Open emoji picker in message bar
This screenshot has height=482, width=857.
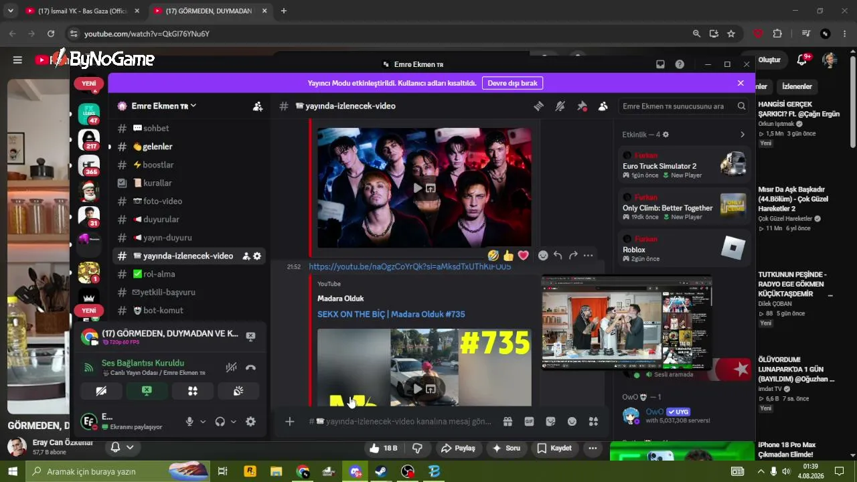pyautogui.click(x=572, y=421)
